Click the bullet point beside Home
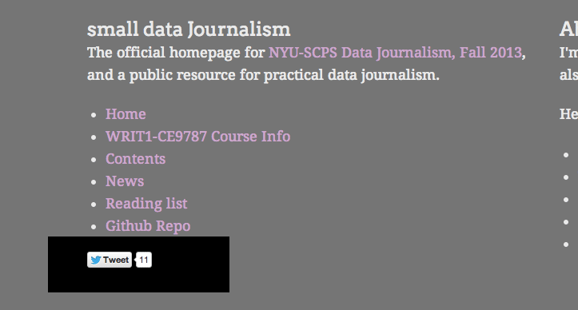Viewport: 578px width, 310px height. pyautogui.click(x=94, y=115)
